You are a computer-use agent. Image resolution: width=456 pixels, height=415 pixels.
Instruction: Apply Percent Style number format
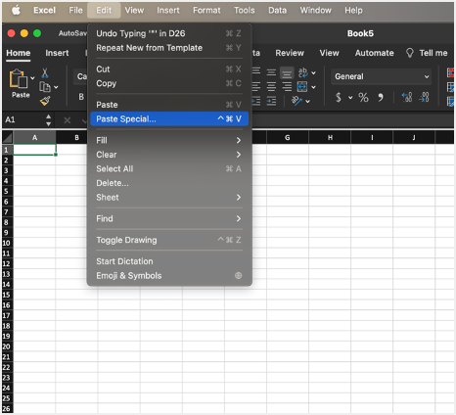tap(363, 97)
